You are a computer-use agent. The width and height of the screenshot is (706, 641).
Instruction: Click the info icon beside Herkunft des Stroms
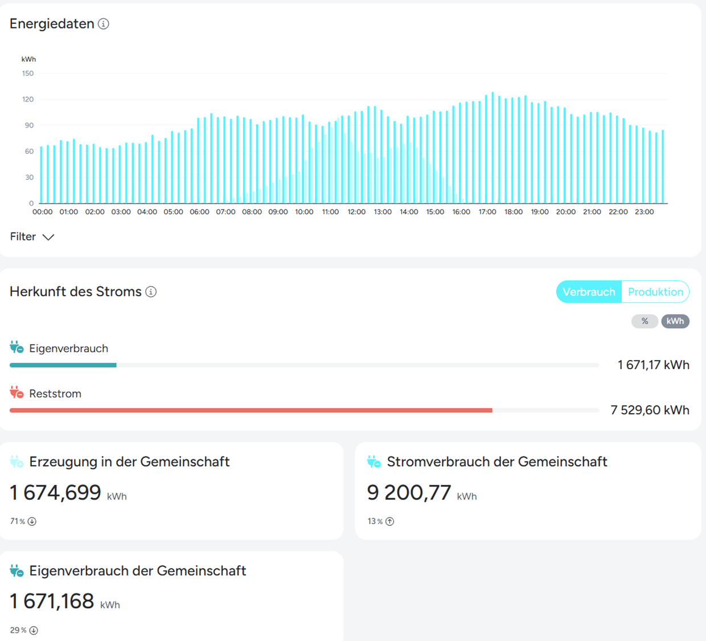coord(151,292)
